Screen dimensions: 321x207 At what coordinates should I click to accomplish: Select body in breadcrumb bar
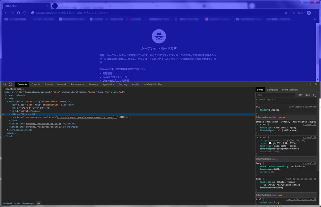17,203
